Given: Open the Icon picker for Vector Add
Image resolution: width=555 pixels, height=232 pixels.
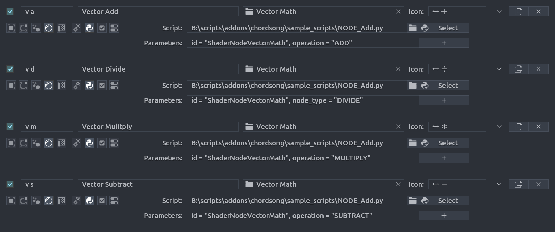Looking at the screenshot, I should (457, 12).
